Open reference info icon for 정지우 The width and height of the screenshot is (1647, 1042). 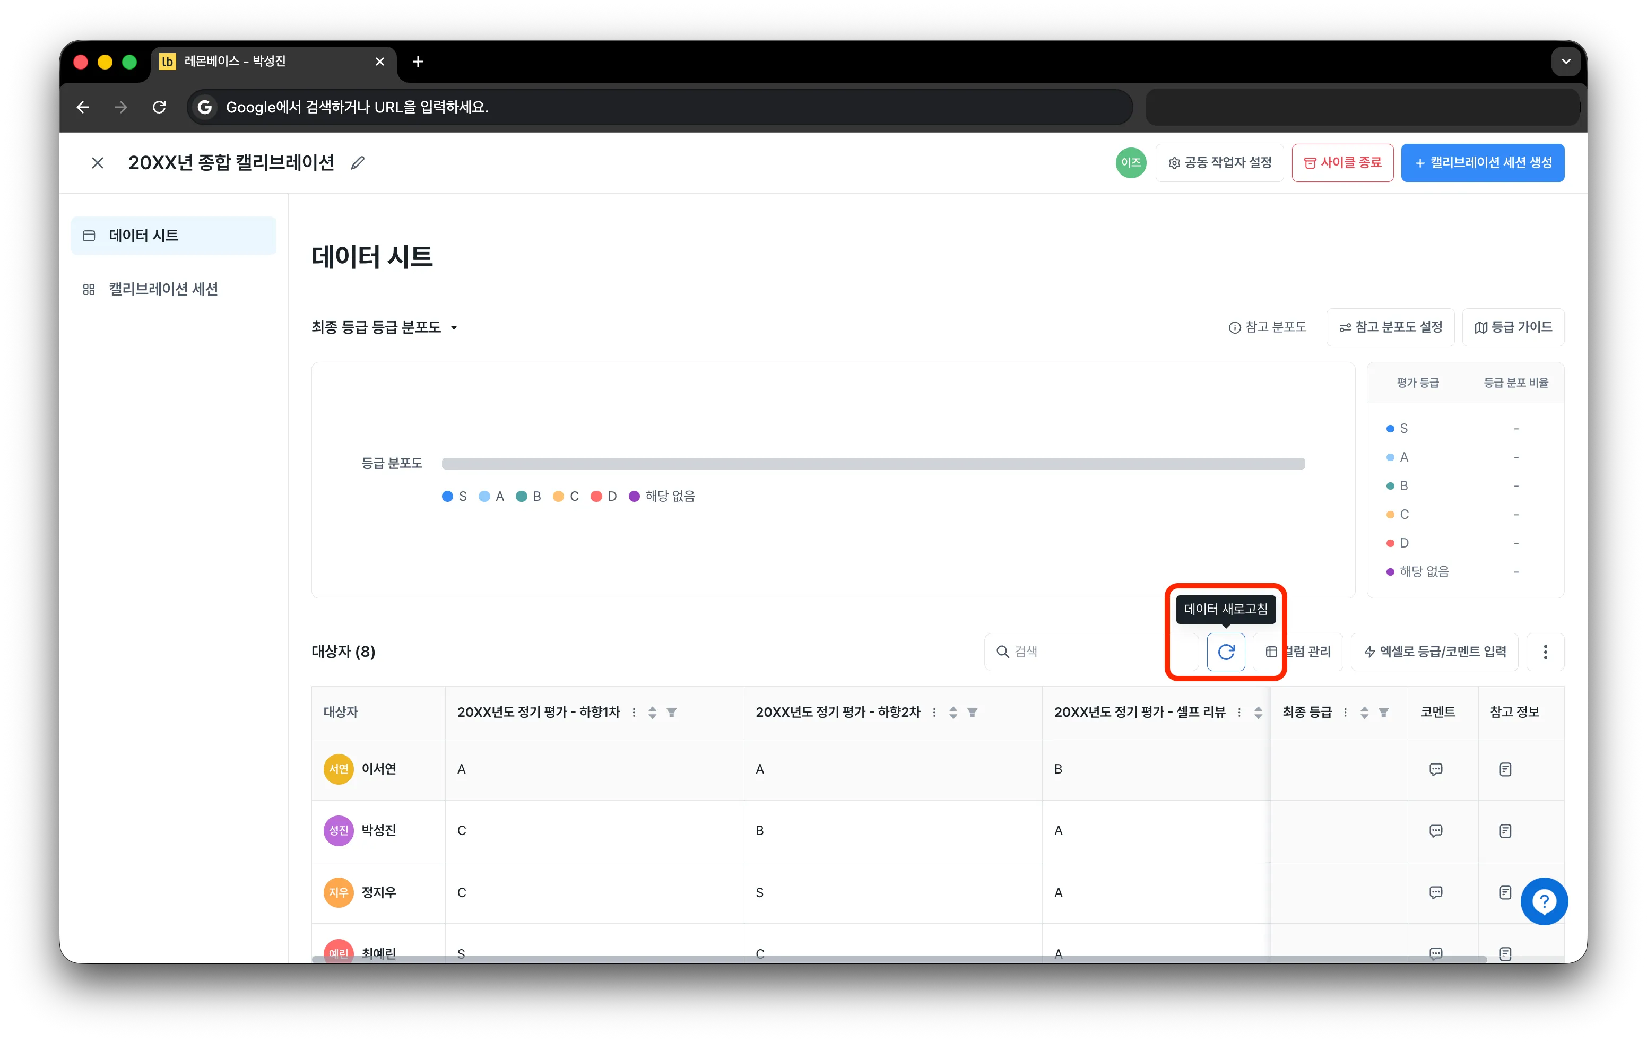[x=1505, y=892]
